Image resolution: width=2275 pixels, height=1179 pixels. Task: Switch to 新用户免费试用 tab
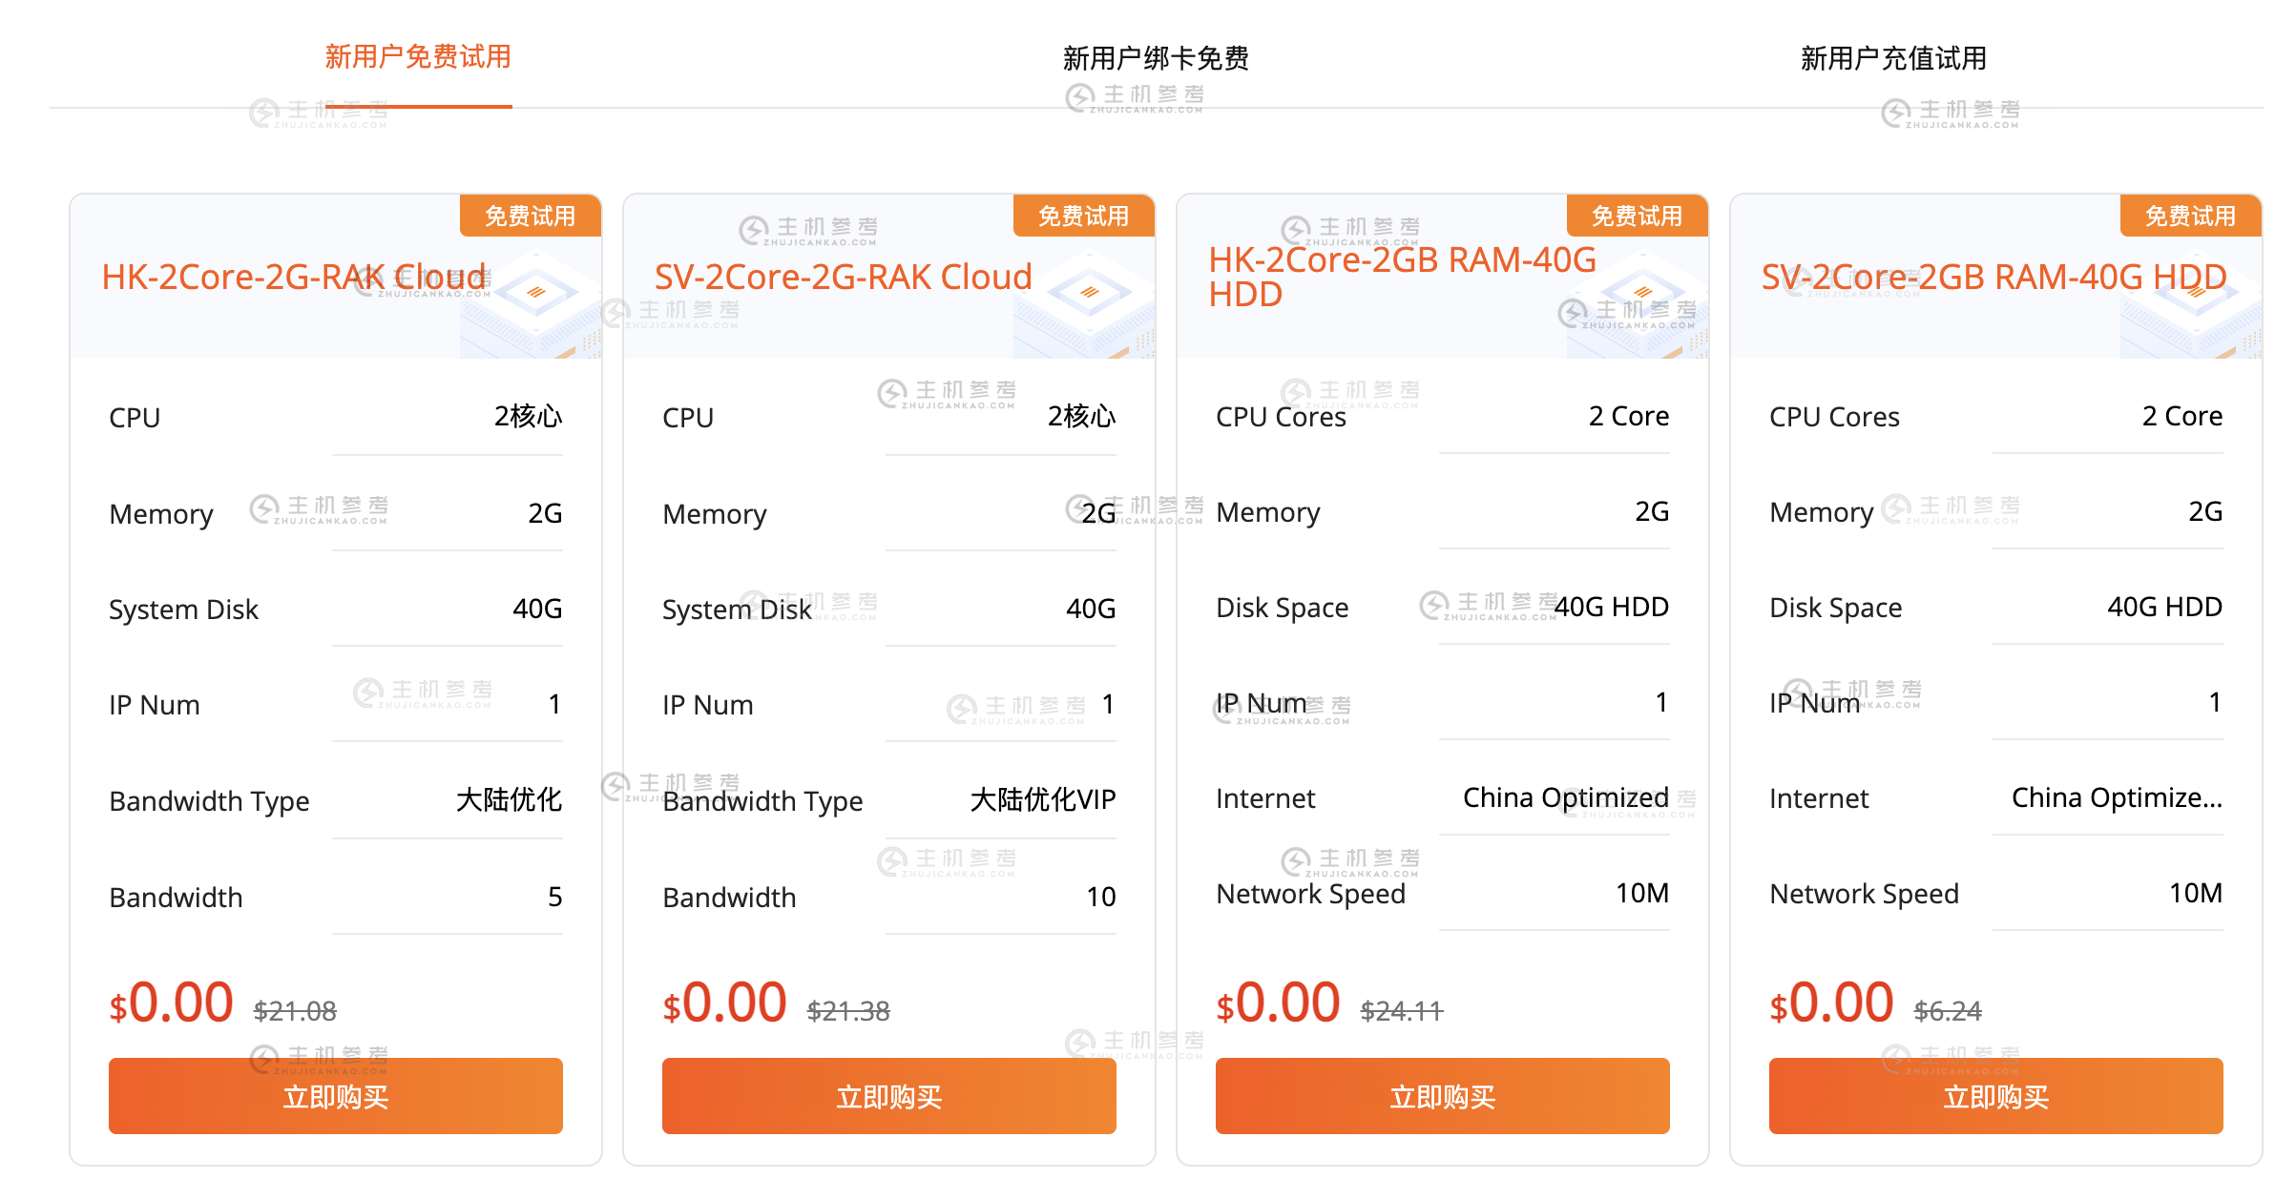point(418,57)
